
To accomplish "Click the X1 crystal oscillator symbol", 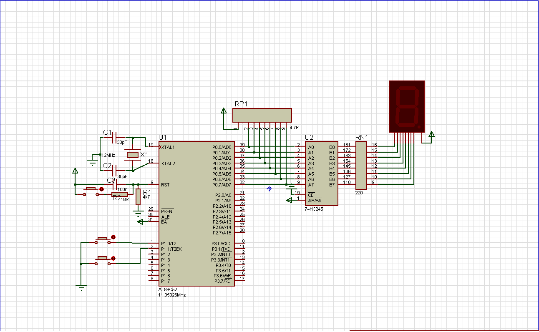I will 133,155.
